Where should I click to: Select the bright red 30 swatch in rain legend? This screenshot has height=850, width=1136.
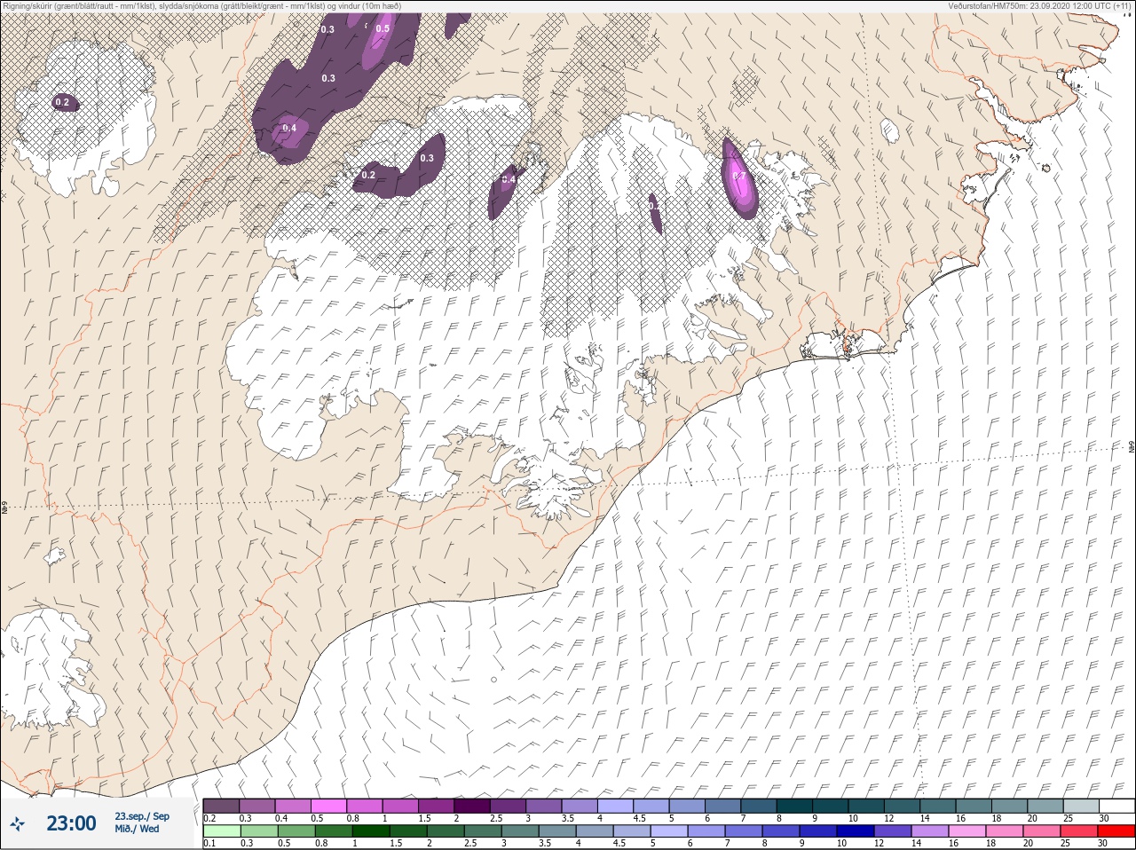(x=1117, y=831)
